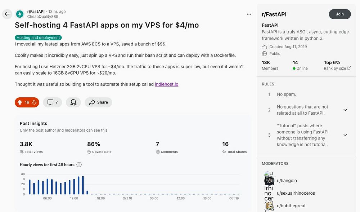Give an award to the post

pos(73,102)
